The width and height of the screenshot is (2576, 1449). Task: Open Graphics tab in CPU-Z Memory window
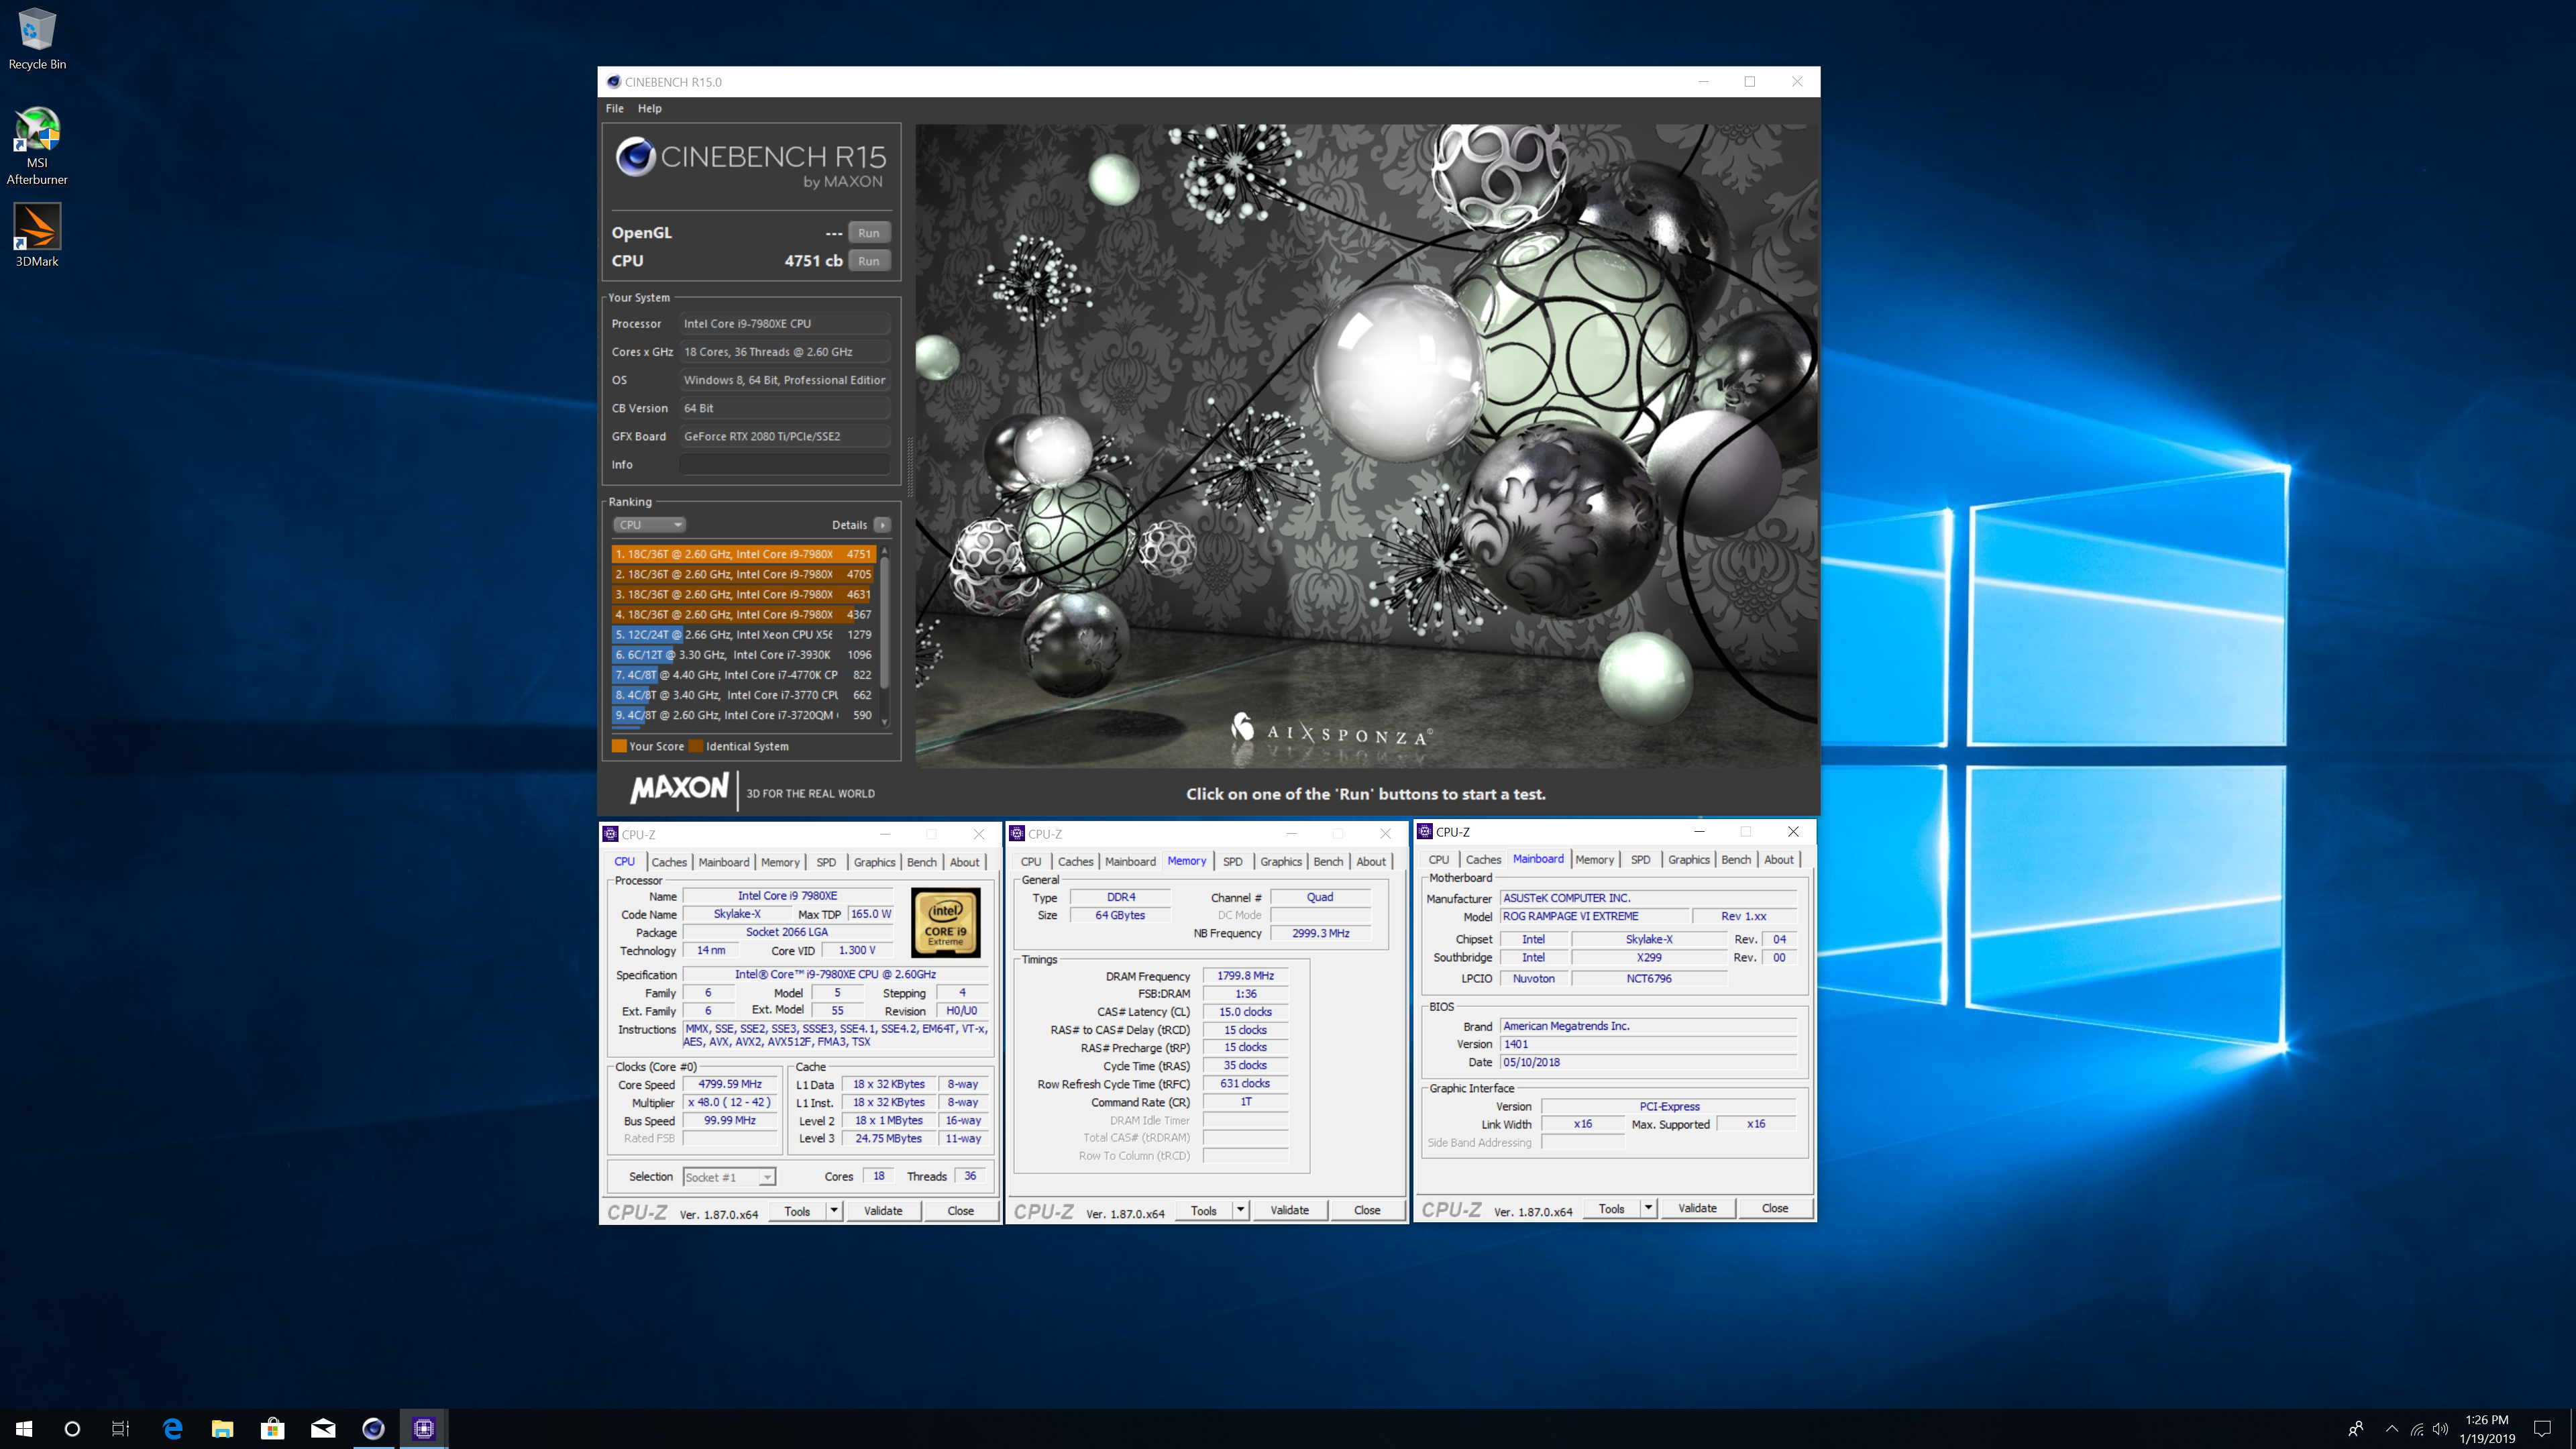(1280, 861)
